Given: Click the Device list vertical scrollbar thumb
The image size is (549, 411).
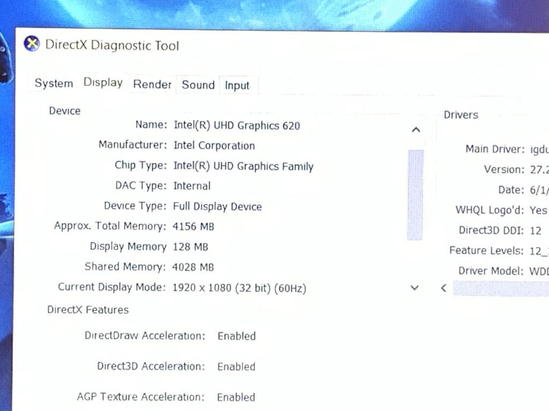Looking at the screenshot, I should tap(416, 195).
